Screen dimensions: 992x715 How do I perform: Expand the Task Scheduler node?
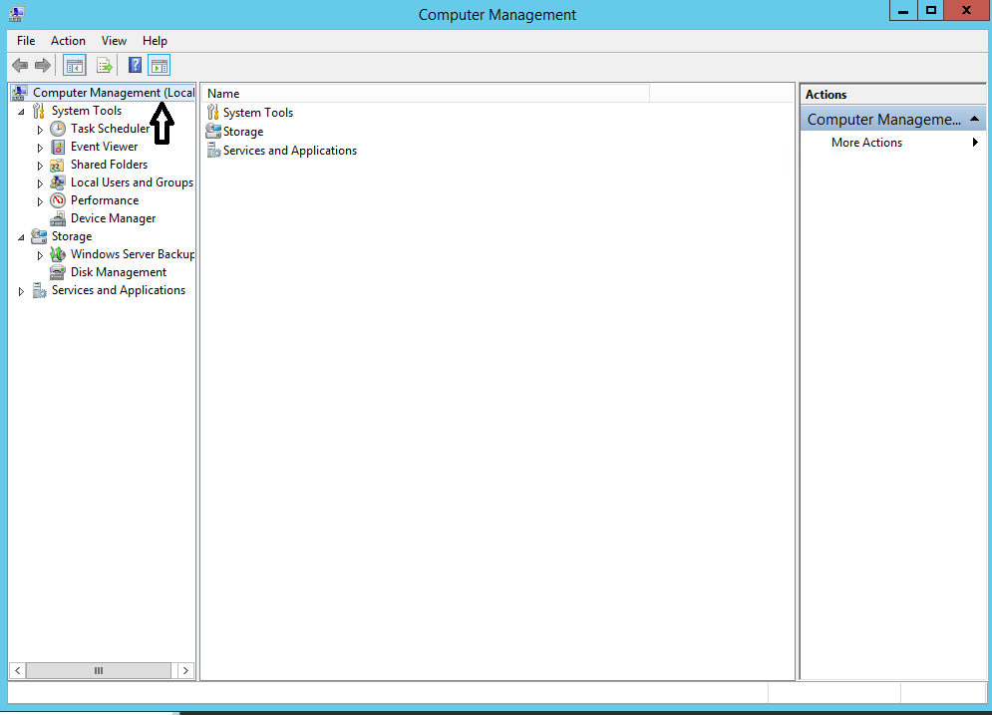(x=40, y=130)
